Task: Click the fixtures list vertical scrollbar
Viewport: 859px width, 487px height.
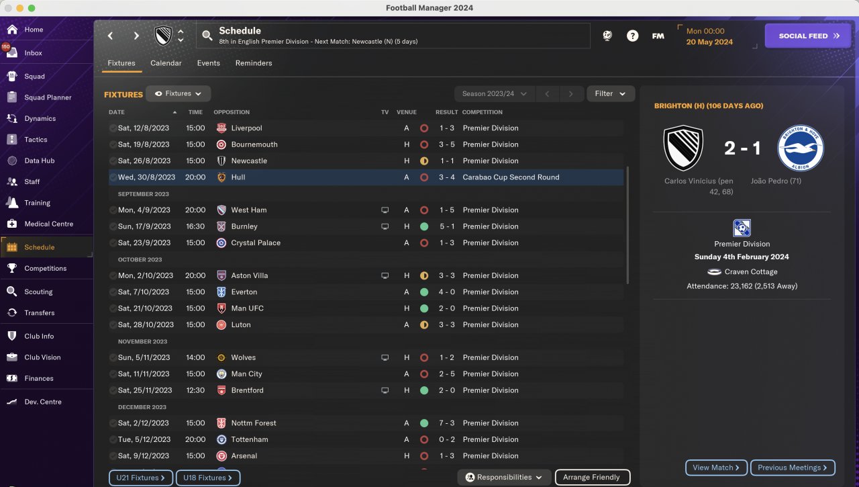Action: click(628, 225)
